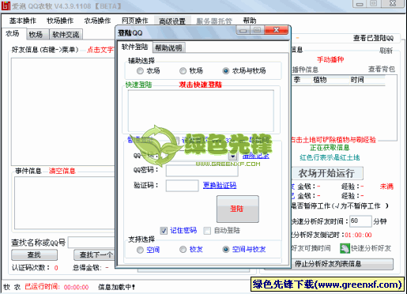Maximize the 登陆QQ dialog
Screen dimensions: 407x294
(257, 30)
